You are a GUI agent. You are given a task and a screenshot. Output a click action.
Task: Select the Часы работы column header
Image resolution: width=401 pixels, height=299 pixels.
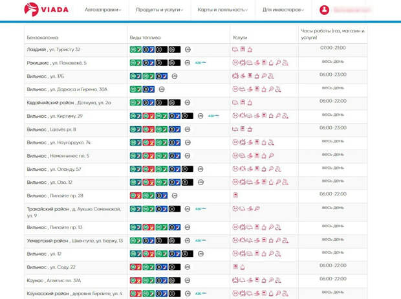332,34
